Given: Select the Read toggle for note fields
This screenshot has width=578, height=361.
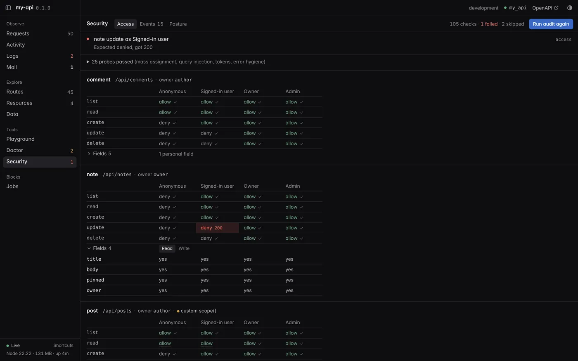Looking at the screenshot, I should click(167, 248).
